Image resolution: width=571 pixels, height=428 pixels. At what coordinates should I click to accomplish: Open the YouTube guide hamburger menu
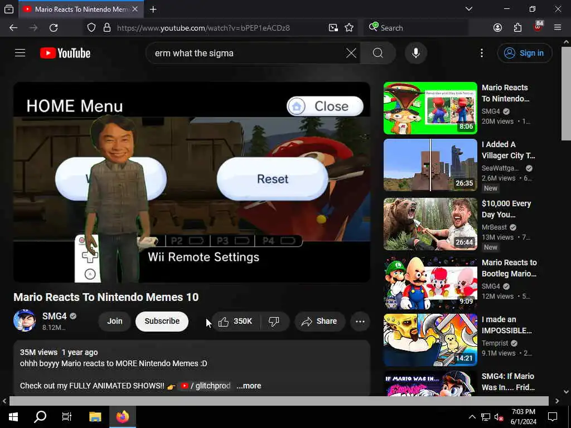[x=20, y=53]
